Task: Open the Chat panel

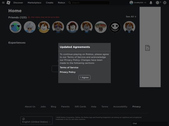Action: point(150,124)
